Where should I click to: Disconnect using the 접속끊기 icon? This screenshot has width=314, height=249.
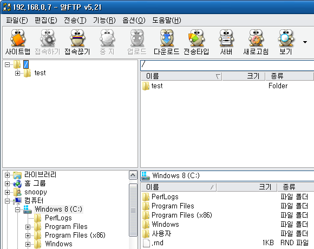click(x=77, y=42)
